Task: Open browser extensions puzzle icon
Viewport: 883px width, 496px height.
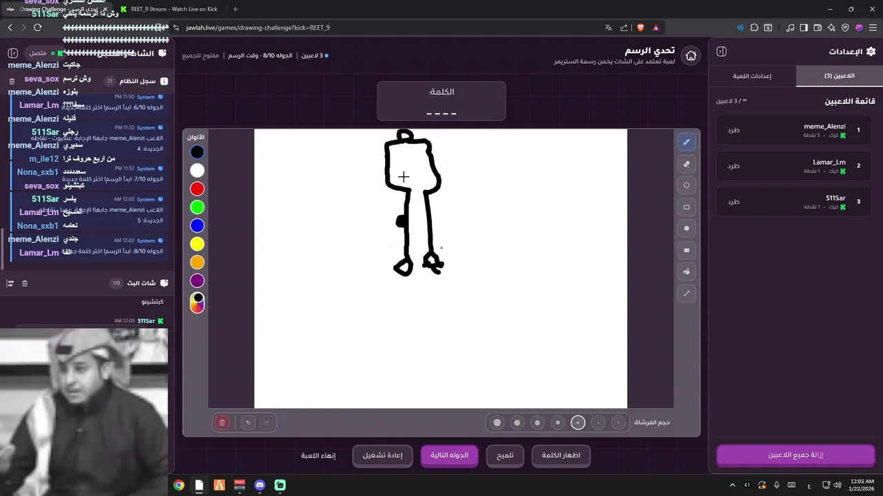Action: [754, 28]
